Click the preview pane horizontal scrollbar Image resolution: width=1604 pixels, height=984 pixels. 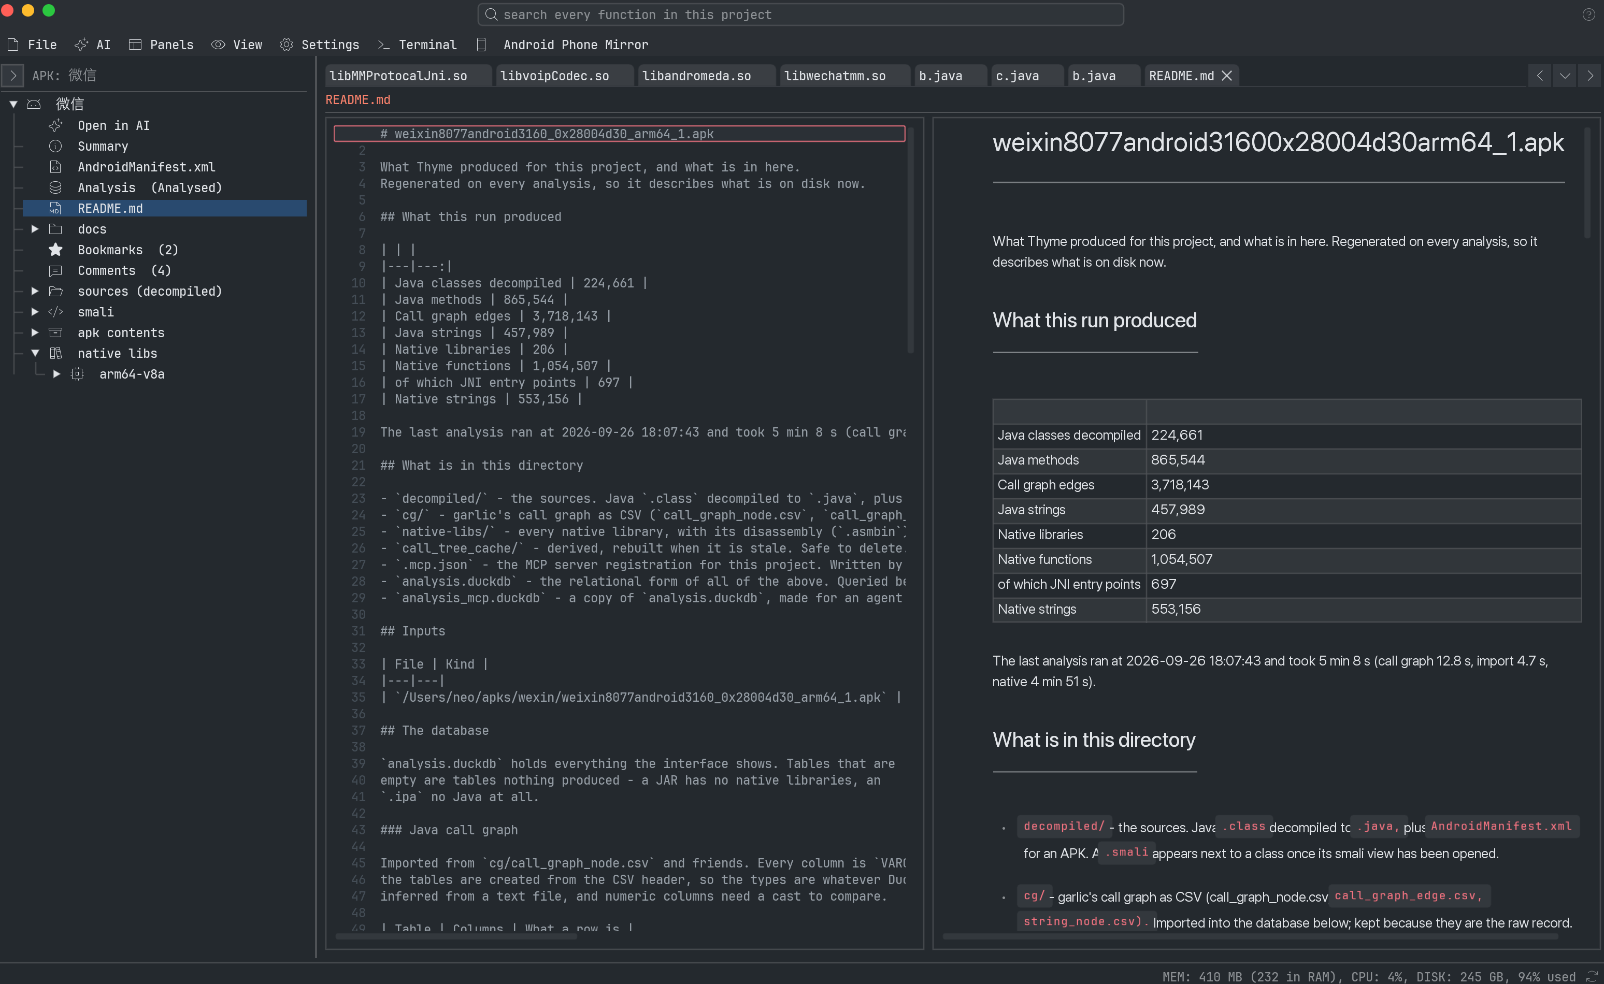pyautogui.click(x=1250, y=936)
